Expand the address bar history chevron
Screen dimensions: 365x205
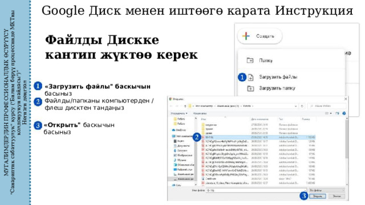[295, 106]
